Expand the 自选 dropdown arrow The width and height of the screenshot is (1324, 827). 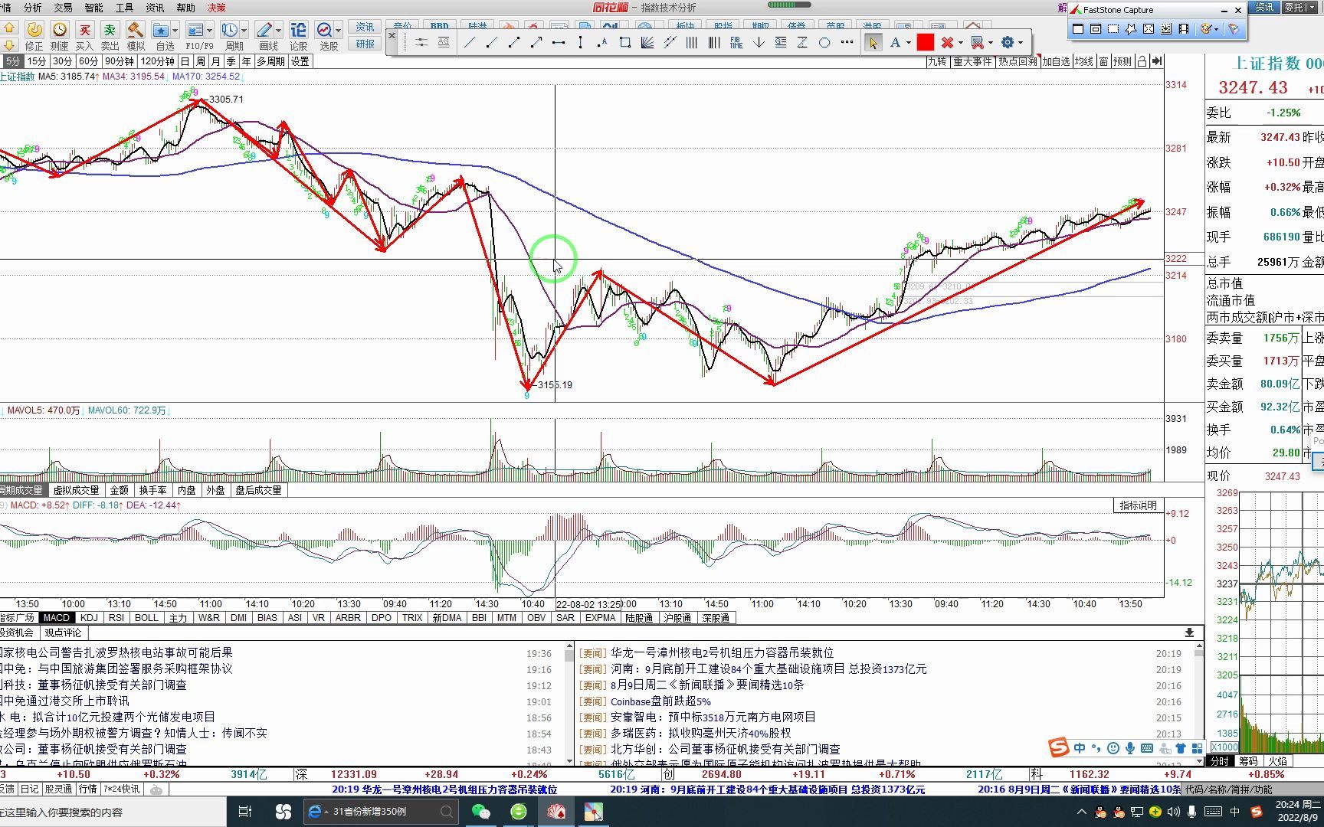click(175, 31)
